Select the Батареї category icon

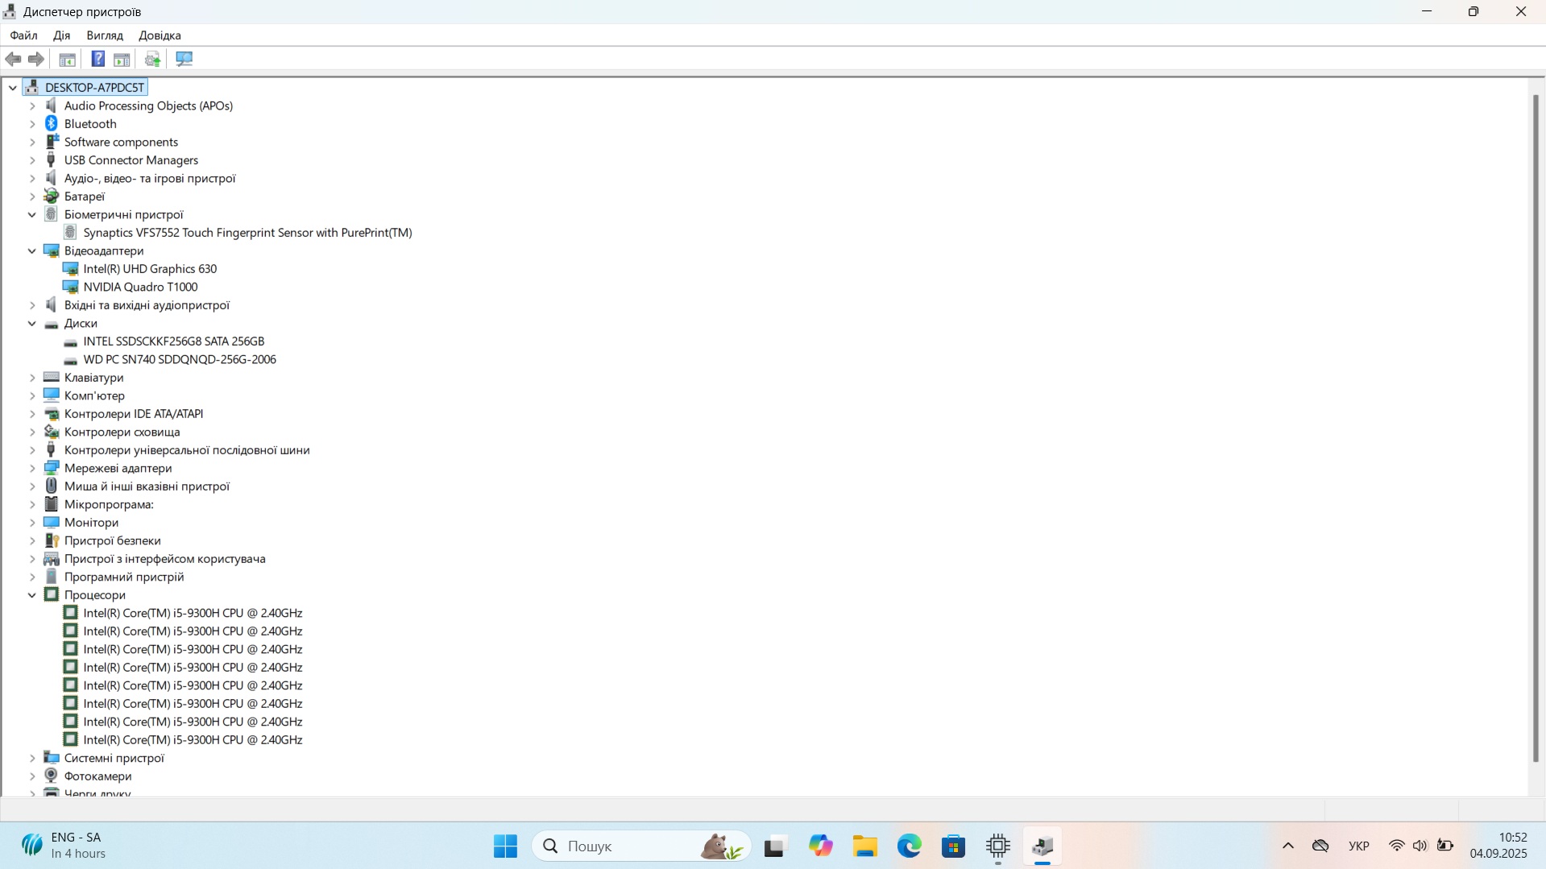click(x=51, y=196)
